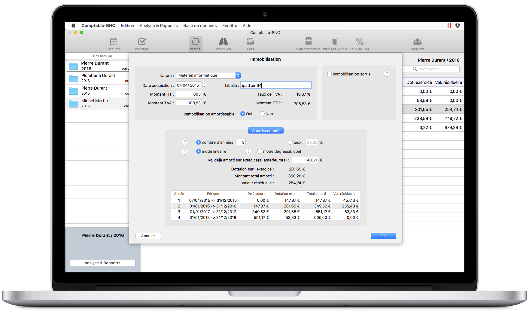
Task: Click the nombre d'années value field
Action: pos(241,142)
